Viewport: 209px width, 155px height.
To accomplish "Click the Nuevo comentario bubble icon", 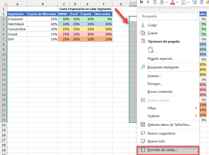I will click(x=143, y=133).
